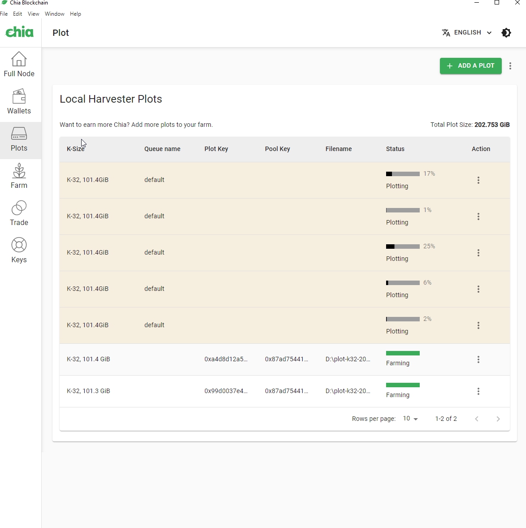Image resolution: width=526 pixels, height=528 pixels.
Task: Toggle dark/light theme icon
Action: [506, 33]
